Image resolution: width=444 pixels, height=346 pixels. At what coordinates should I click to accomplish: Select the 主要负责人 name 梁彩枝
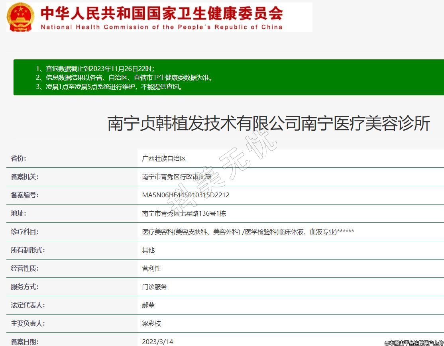coord(151,324)
